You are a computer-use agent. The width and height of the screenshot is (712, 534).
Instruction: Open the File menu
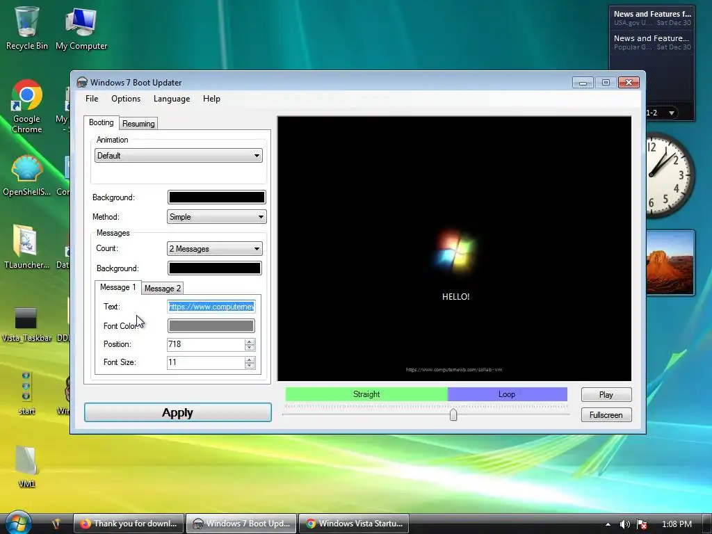tap(92, 99)
